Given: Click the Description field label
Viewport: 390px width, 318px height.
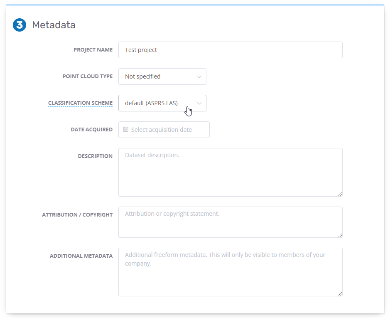Looking at the screenshot, I should pyautogui.click(x=95, y=156).
